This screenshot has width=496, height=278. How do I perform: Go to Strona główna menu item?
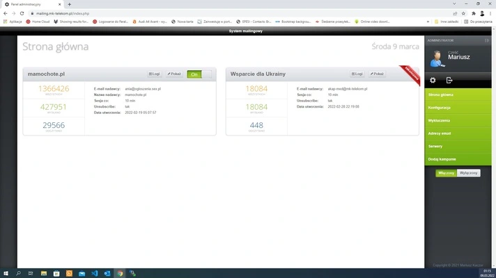458,95
